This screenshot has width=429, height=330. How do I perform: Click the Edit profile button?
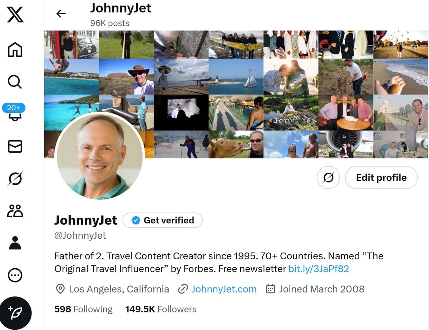(381, 177)
